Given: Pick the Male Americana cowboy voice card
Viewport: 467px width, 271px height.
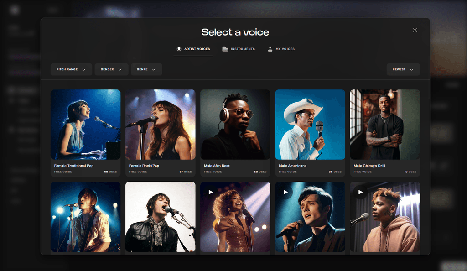Looking at the screenshot, I should pyautogui.click(x=310, y=132).
